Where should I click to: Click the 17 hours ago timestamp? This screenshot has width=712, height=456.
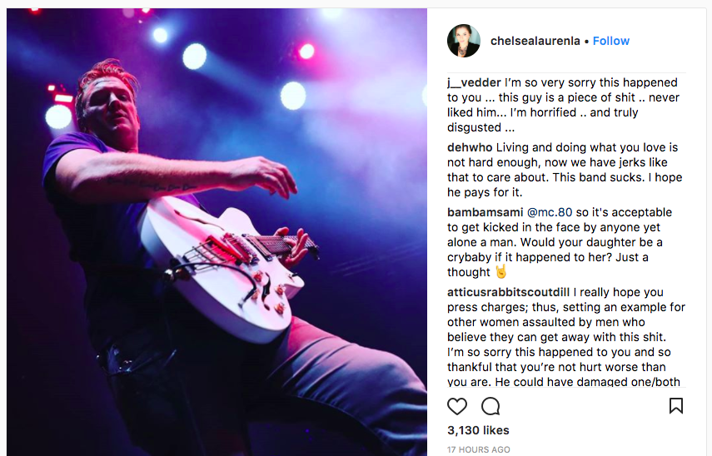pyautogui.click(x=479, y=449)
